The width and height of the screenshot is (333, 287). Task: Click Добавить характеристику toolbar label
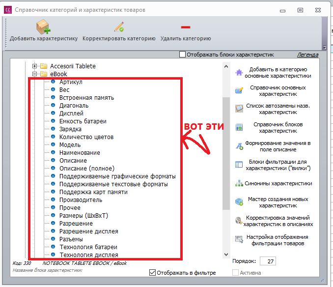click(x=44, y=38)
